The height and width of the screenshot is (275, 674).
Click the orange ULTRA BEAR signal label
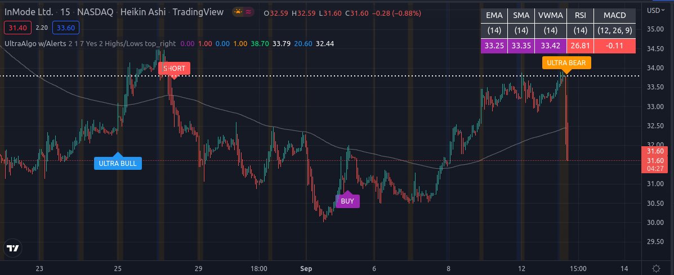tap(566, 62)
